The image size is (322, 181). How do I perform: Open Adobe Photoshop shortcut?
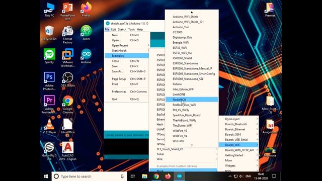click(x=49, y=81)
